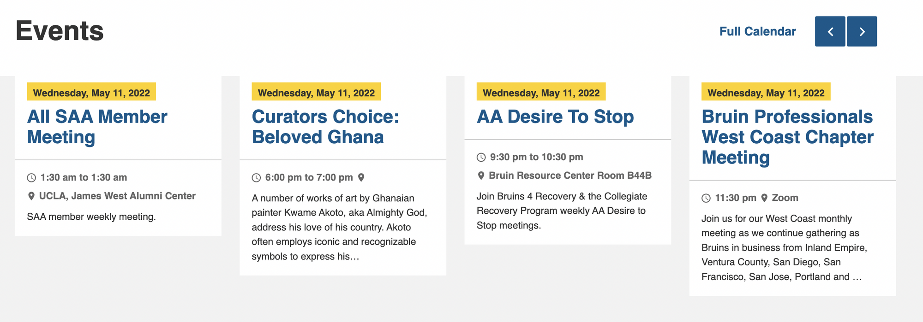923x322 pixels.
Task: Click the clock icon beside 11:30 pm
Action: 706,198
